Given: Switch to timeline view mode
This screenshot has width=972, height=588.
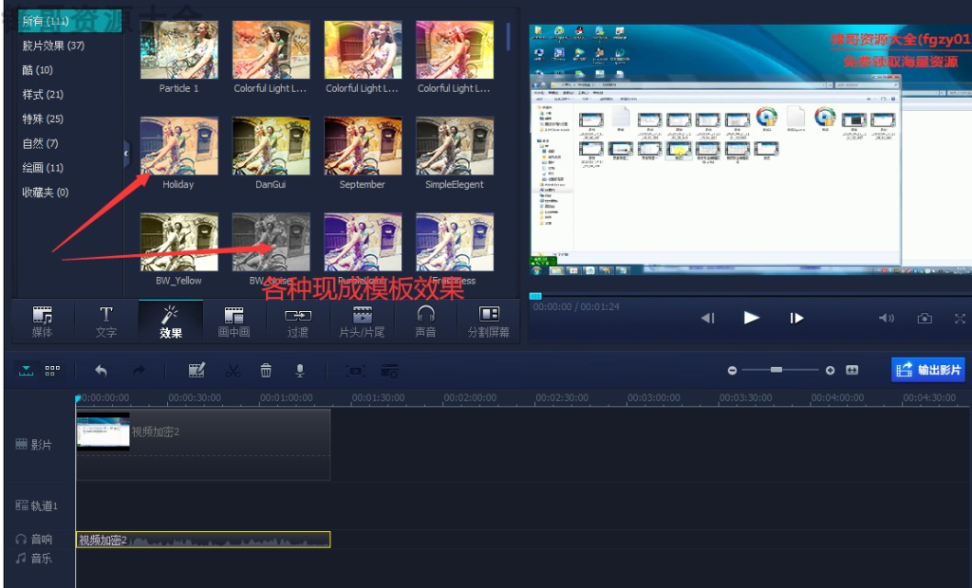Looking at the screenshot, I should pos(27,371).
